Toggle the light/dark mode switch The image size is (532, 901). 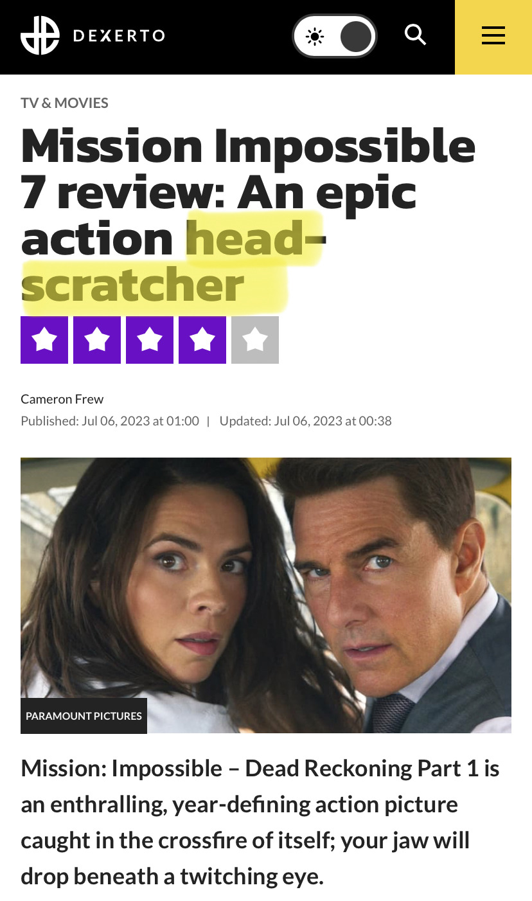click(334, 37)
